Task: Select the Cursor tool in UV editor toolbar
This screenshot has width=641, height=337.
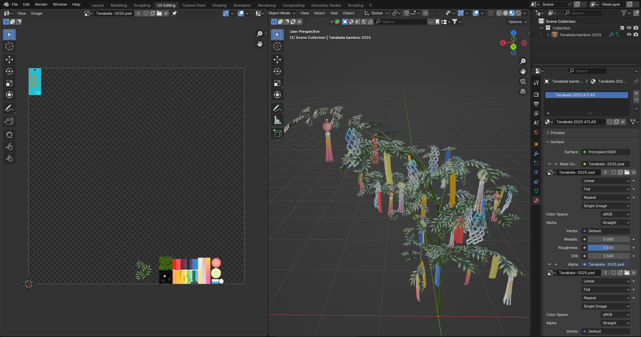Action: pos(9,46)
